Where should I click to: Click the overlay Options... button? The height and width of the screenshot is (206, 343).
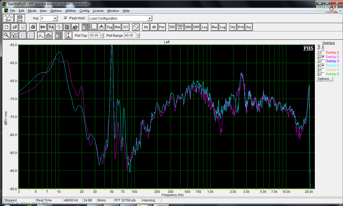point(324,79)
